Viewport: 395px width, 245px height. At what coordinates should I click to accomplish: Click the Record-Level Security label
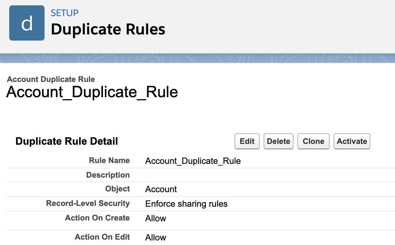coord(88,204)
